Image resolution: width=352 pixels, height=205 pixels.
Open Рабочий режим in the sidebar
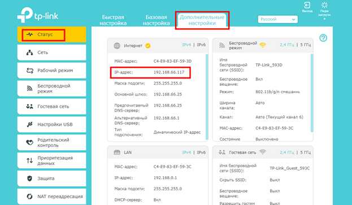coord(51,71)
